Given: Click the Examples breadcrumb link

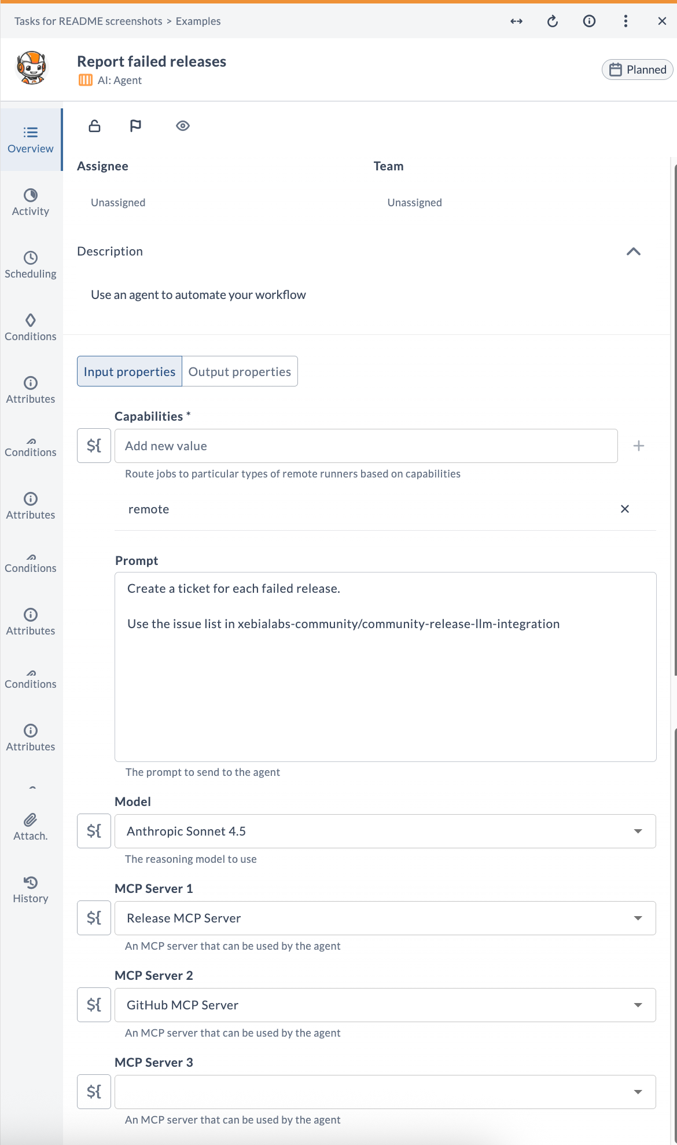Looking at the screenshot, I should [198, 21].
